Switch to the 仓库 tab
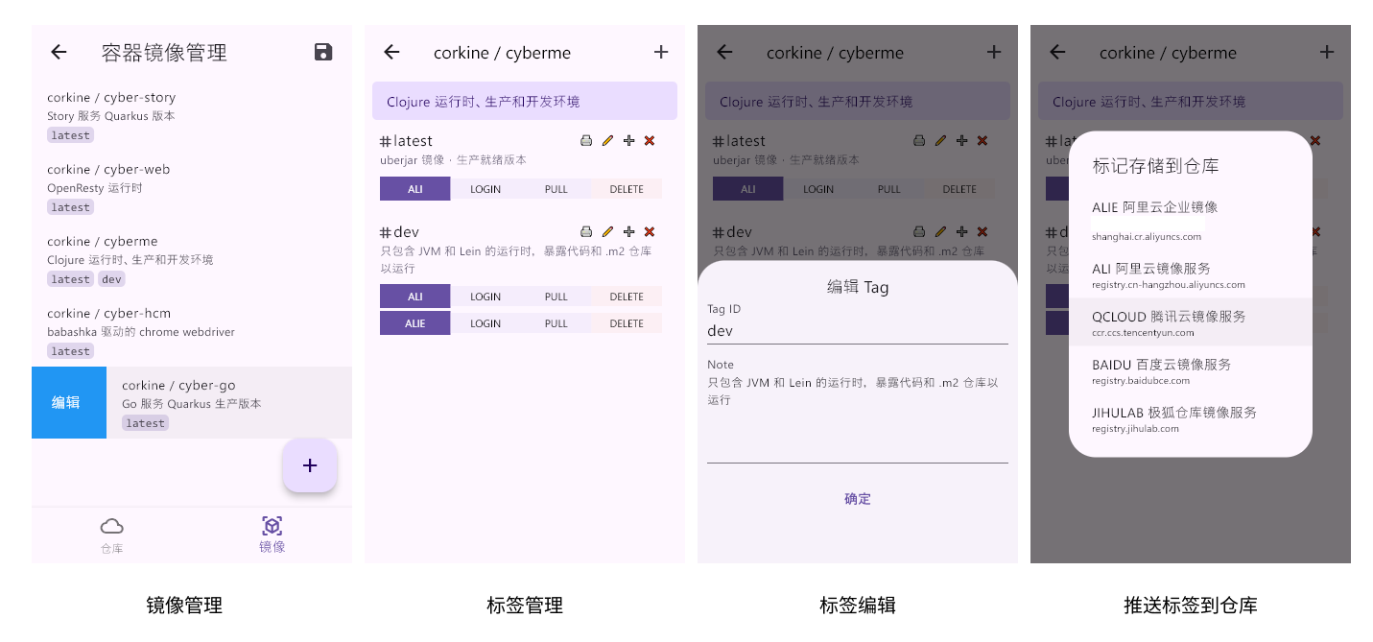The width and height of the screenshot is (1373, 642). coord(111,535)
